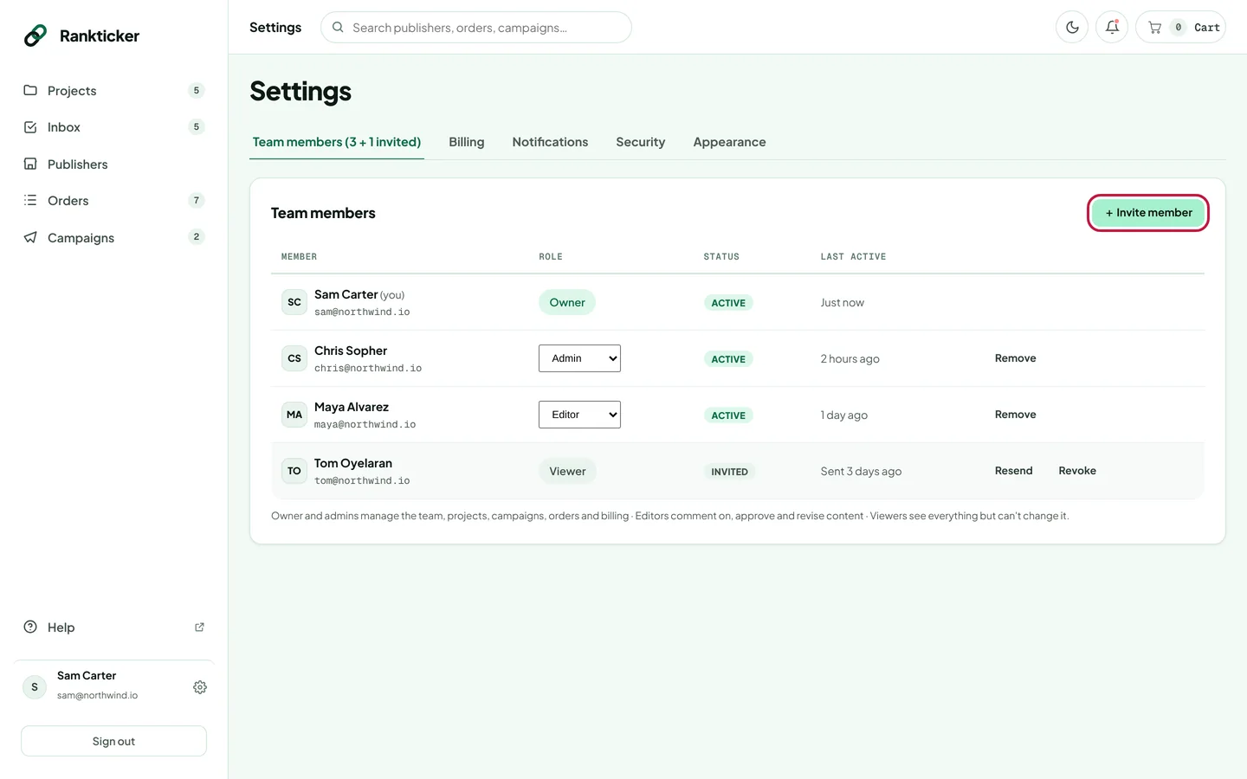Click the Viewer role badge for Tom
This screenshot has width=1247, height=779.
(x=567, y=471)
